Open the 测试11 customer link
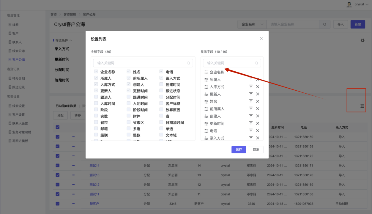Image resolution: width=372 pixels, height=214 pixels. [94, 194]
